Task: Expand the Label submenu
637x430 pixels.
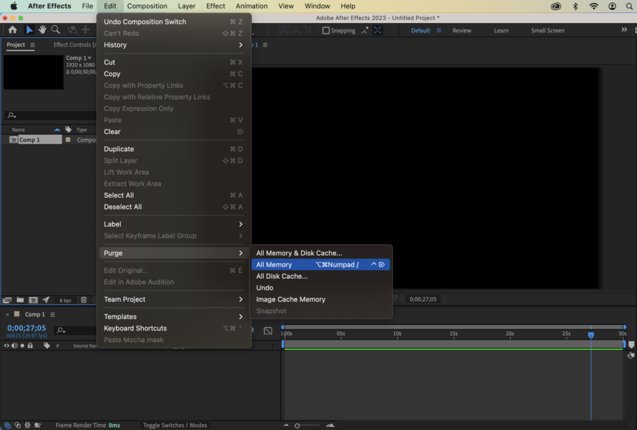Action: click(x=174, y=224)
